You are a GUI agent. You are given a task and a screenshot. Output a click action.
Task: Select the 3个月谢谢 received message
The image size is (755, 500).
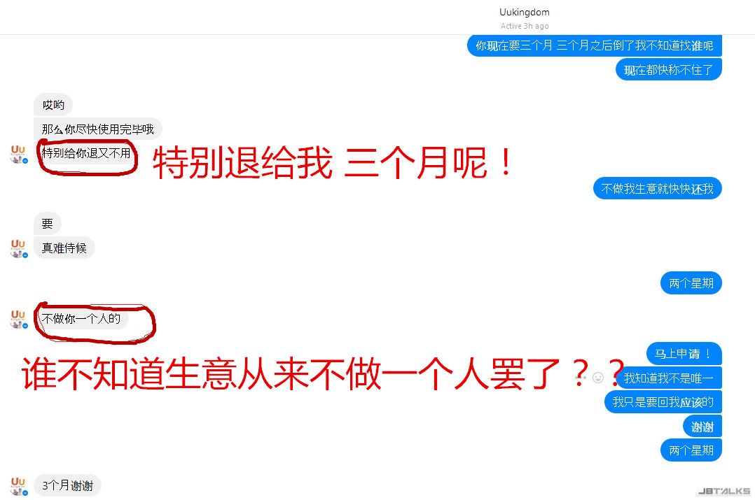tap(67, 485)
